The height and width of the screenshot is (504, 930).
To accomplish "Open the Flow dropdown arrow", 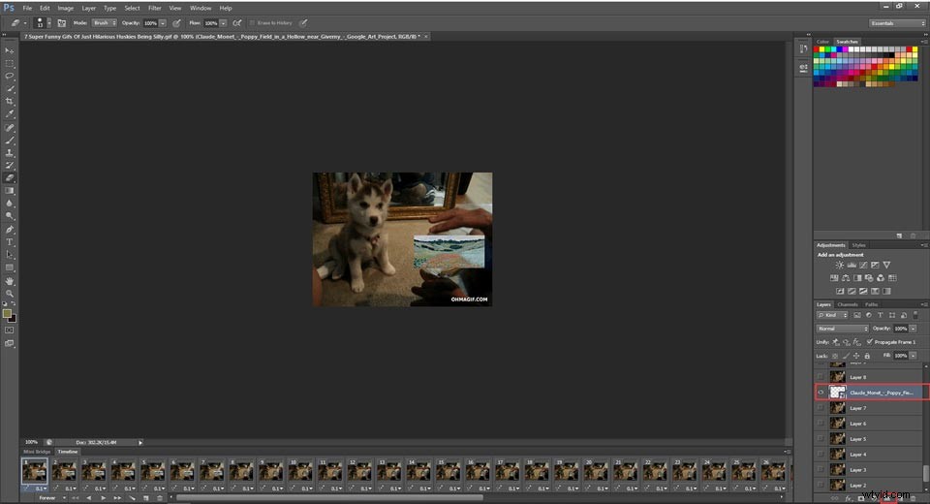I will pyautogui.click(x=223, y=23).
